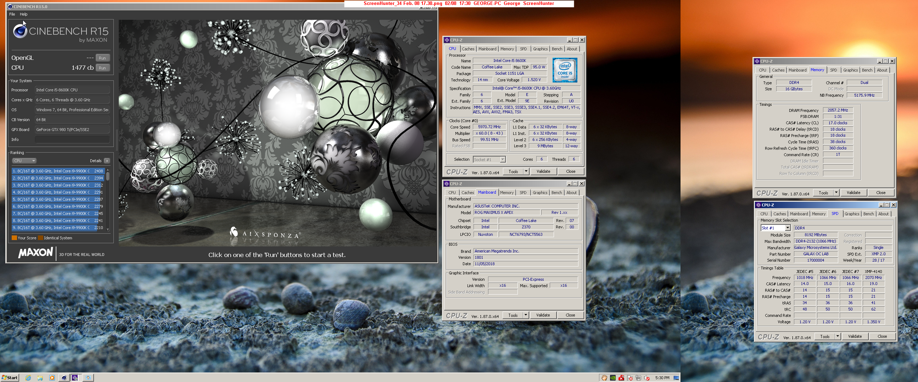Switch to Cinebench taskbar button

coord(64,378)
